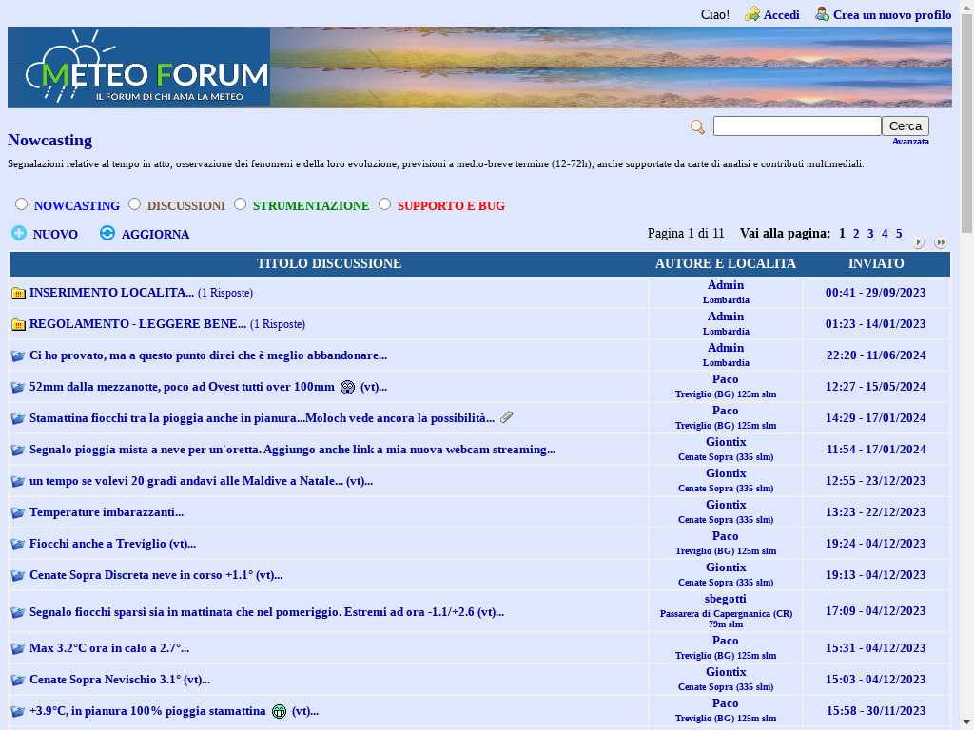
Task: Click the vertical page scrollbar
Action: click(966, 380)
